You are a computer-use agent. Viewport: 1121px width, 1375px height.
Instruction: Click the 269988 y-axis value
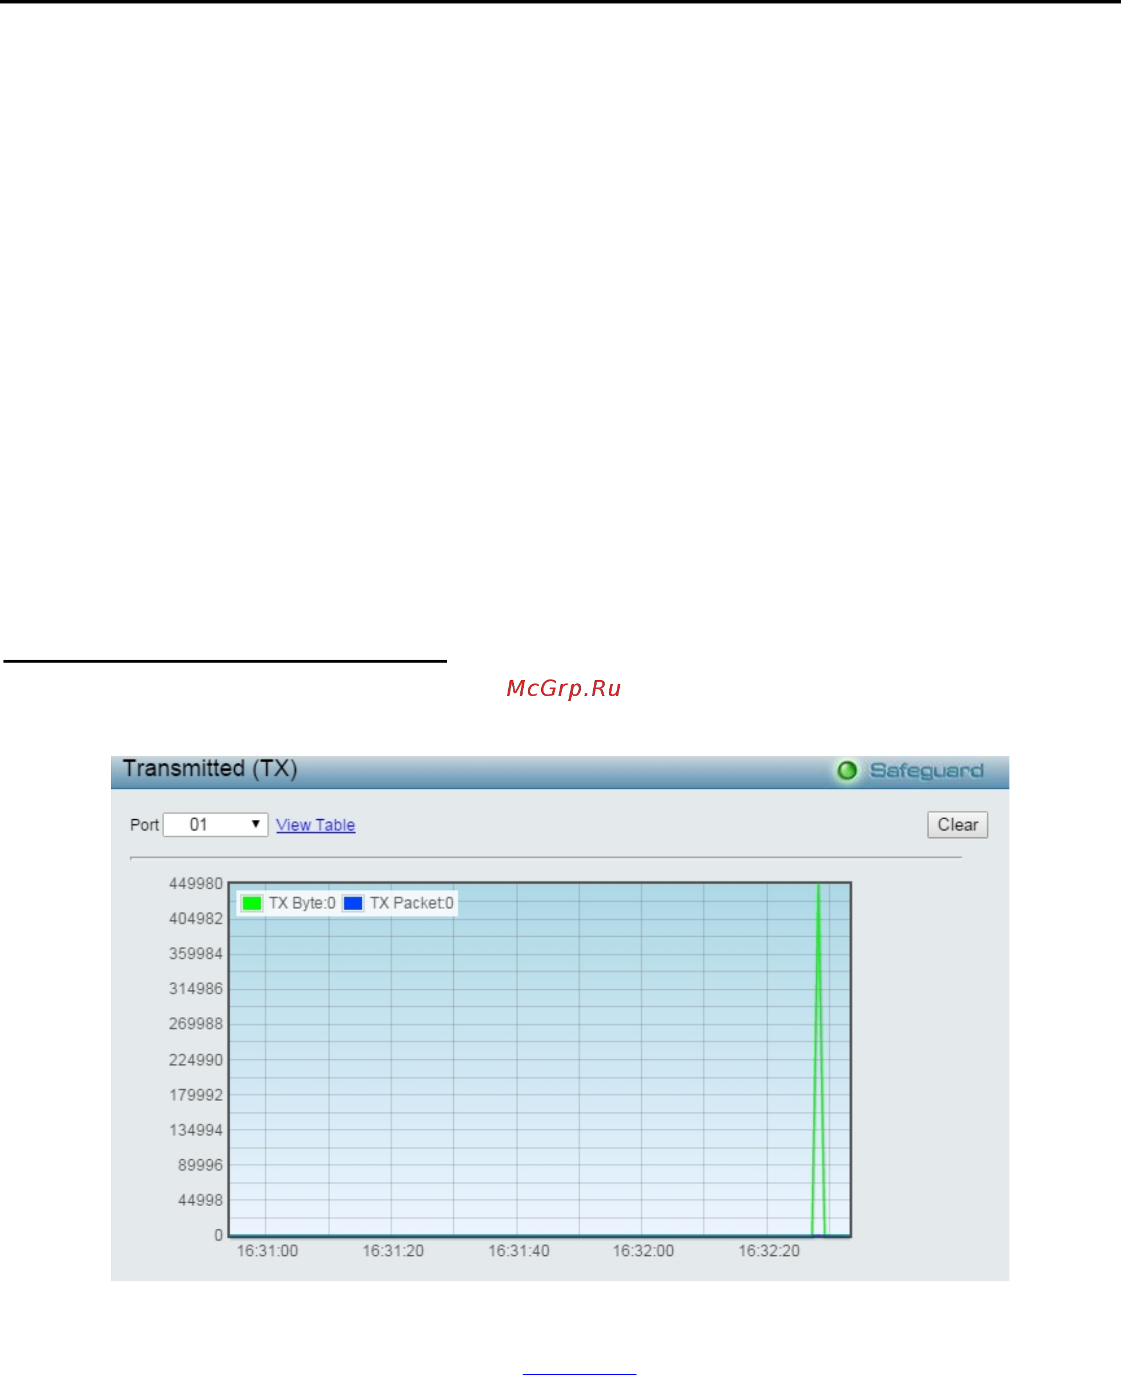195,1023
